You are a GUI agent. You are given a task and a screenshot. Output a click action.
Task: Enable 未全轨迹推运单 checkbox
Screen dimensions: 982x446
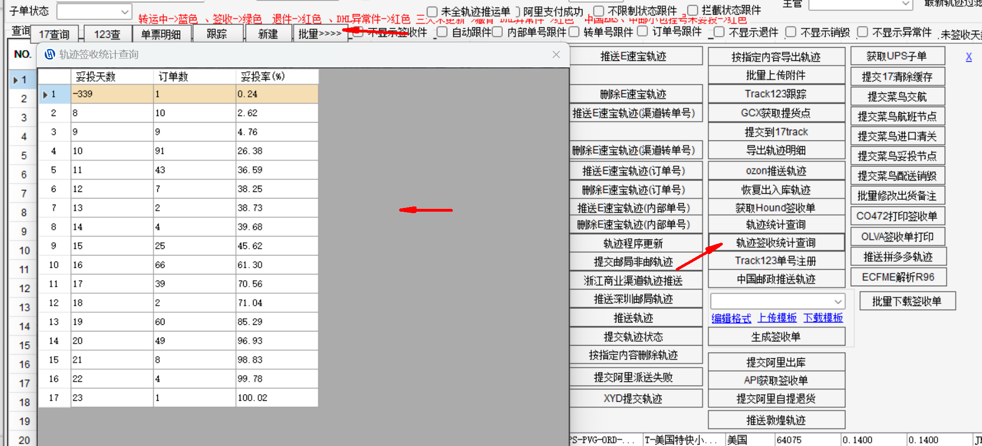click(432, 11)
